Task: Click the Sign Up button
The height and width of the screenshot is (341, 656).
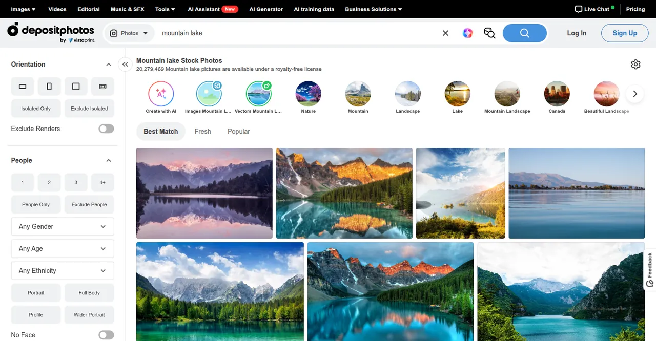Action: (625, 33)
